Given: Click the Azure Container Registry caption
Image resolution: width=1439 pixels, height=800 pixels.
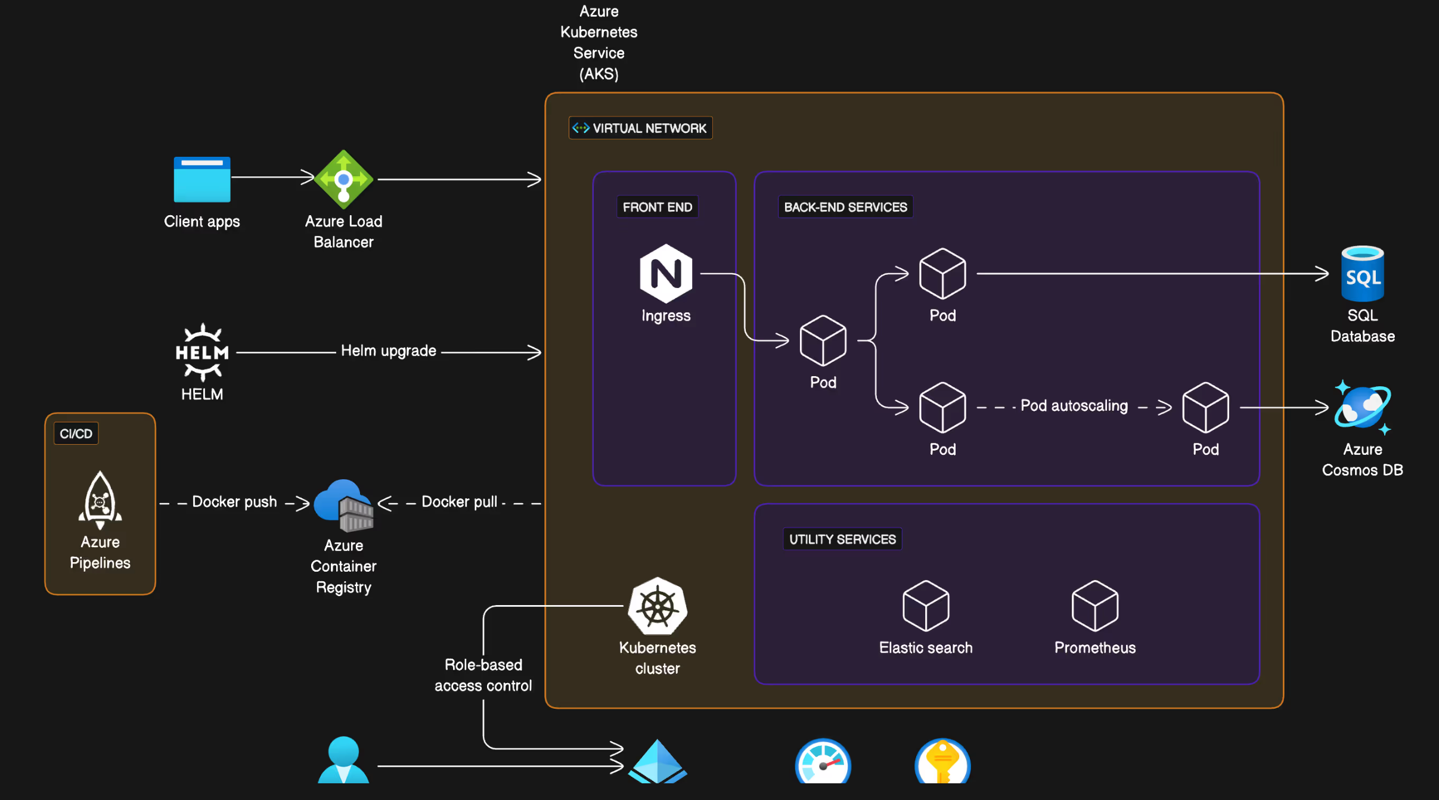Looking at the screenshot, I should pyautogui.click(x=343, y=566).
